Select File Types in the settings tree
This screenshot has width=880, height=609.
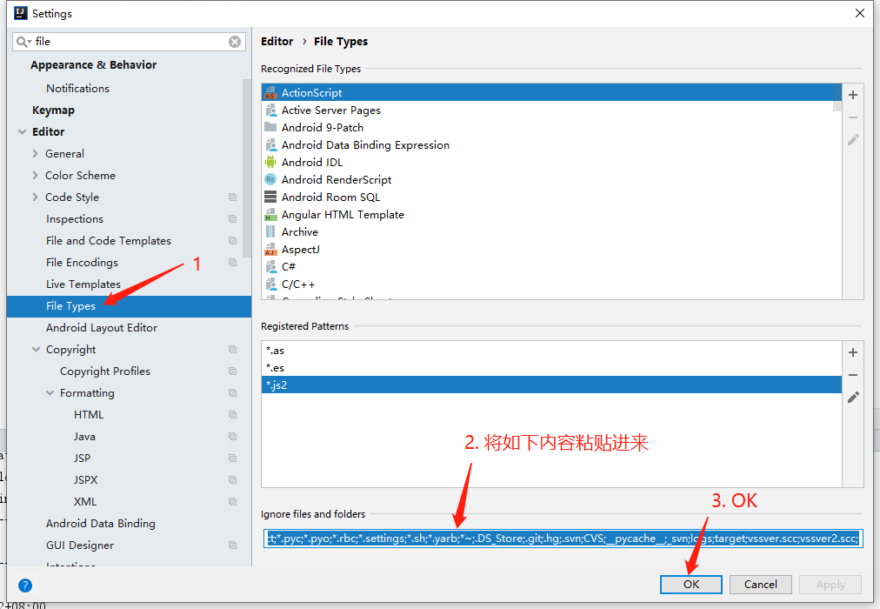pyautogui.click(x=129, y=306)
